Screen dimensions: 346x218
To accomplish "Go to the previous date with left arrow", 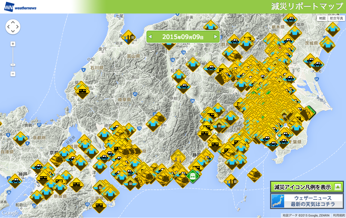I will point(151,37).
